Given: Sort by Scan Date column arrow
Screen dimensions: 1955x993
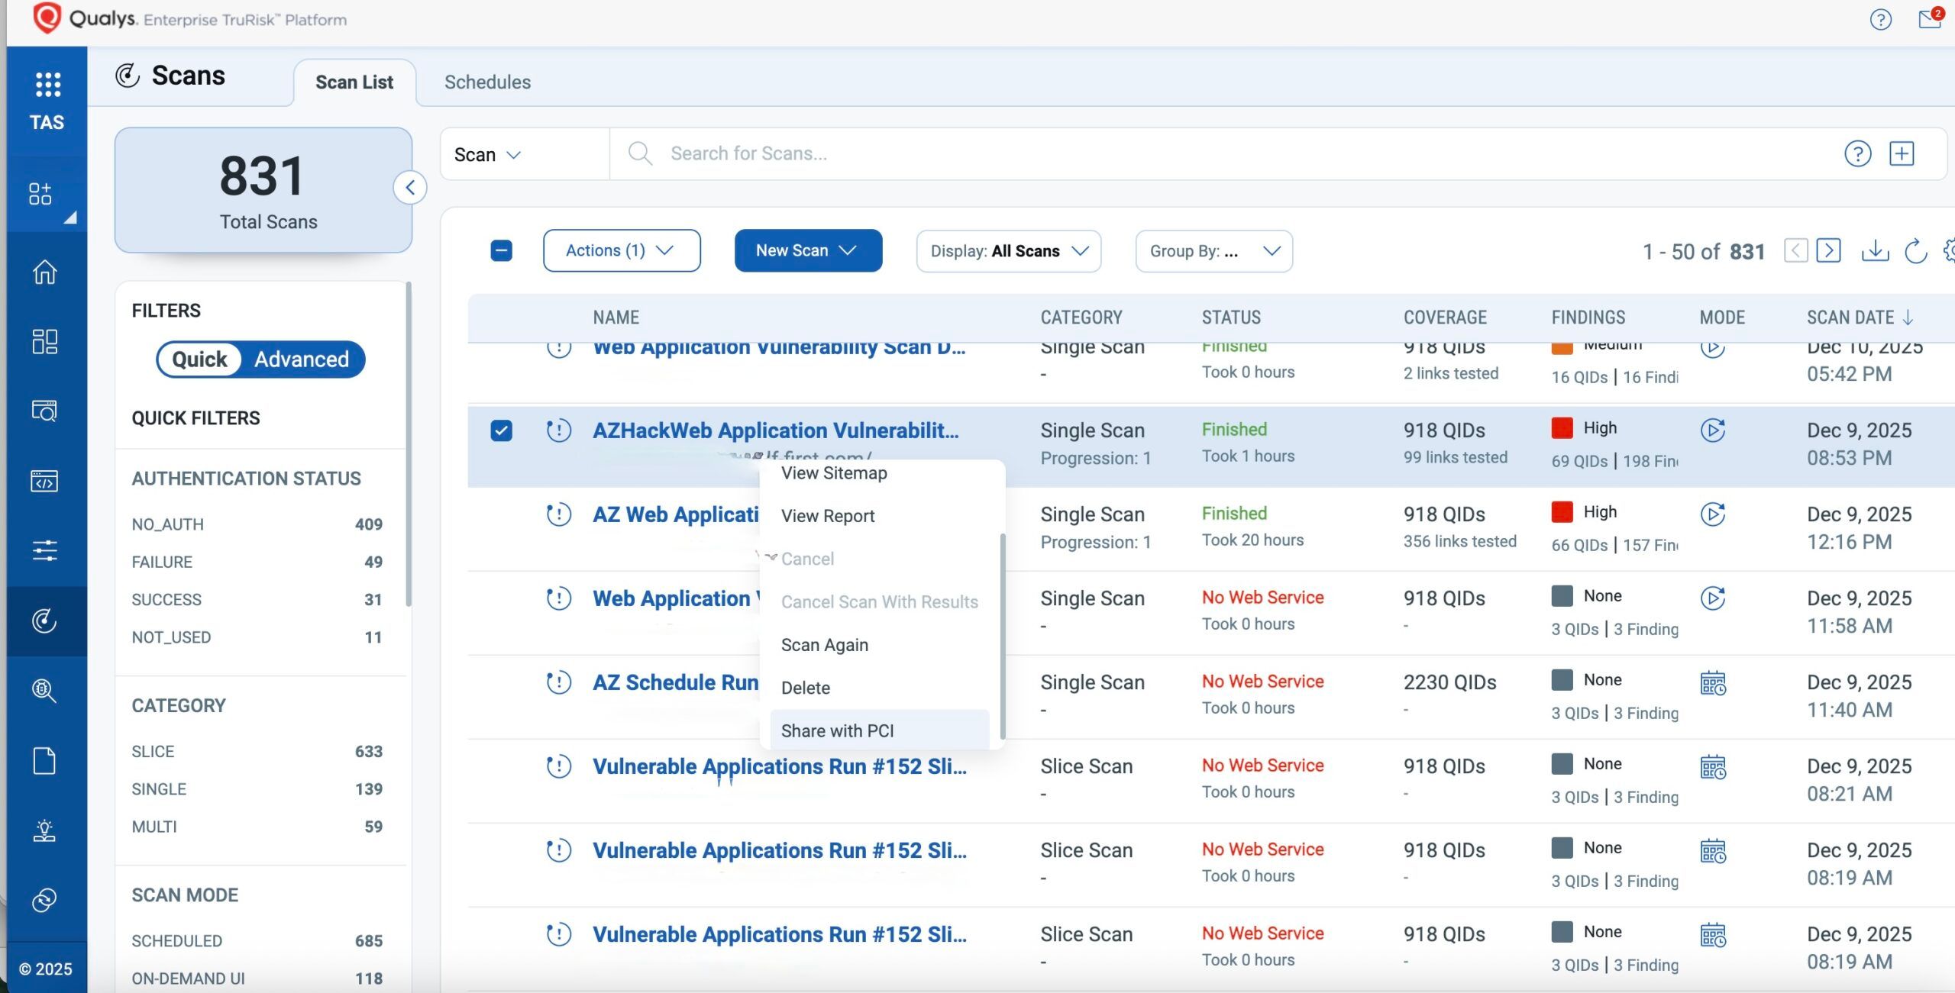Looking at the screenshot, I should coord(1908,318).
